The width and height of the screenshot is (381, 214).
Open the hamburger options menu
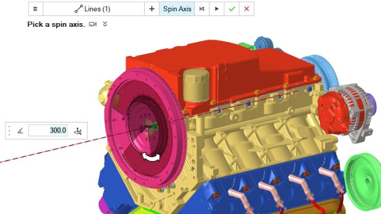click(x=36, y=9)
